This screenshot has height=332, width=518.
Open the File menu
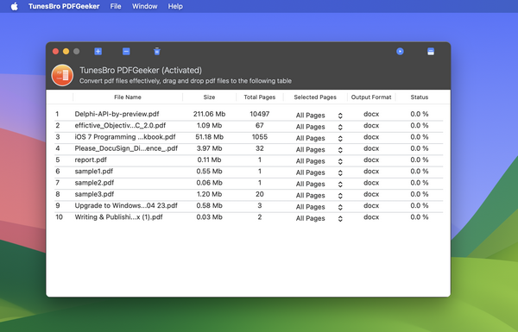[116, 6]
